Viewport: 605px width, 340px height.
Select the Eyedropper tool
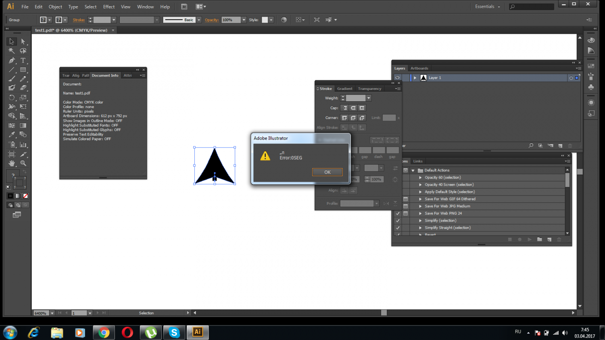12,135
